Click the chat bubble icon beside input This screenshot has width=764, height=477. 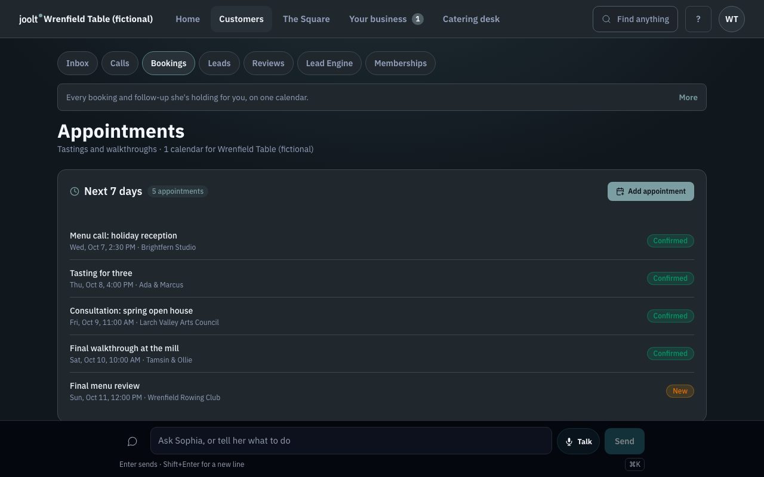(x=133, y=441)
